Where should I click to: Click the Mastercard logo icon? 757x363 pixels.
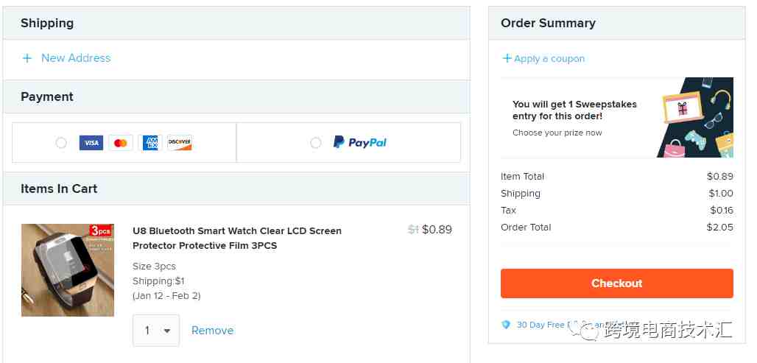121,143
